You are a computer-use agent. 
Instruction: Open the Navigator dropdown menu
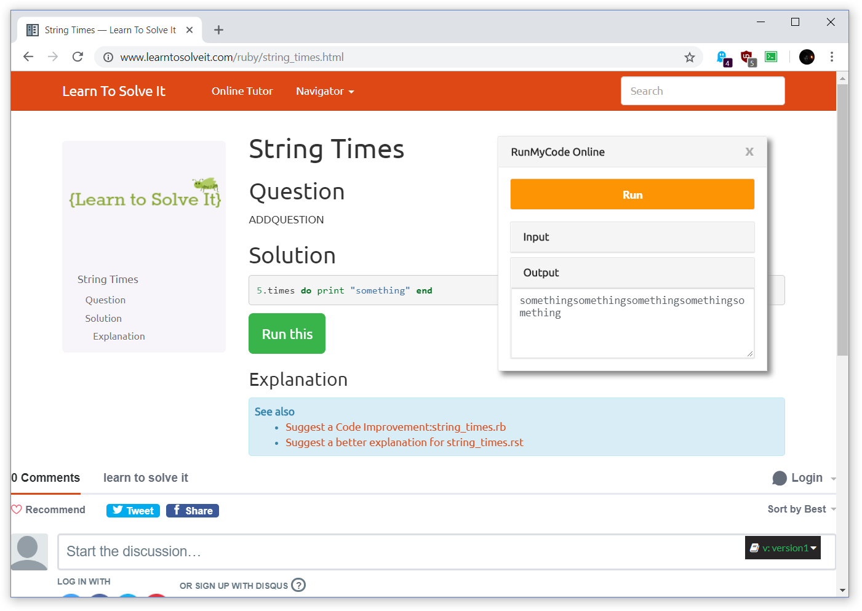325,91
